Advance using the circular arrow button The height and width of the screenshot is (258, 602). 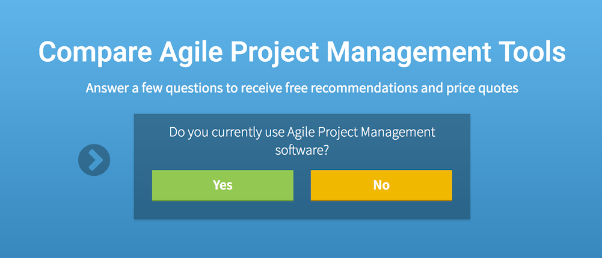click(94, 160)
